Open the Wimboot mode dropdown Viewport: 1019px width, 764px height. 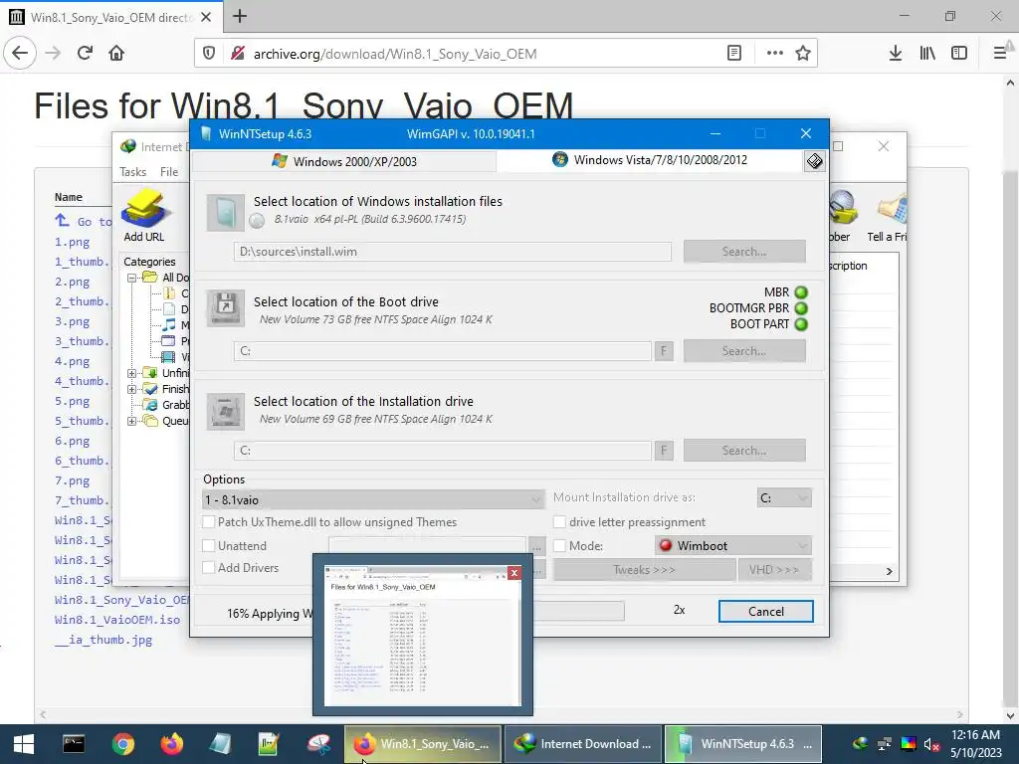733,546
